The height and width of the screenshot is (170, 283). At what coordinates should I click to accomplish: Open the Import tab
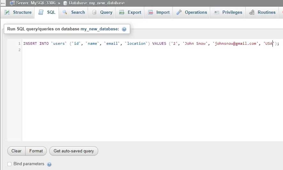tap(158, 12)
